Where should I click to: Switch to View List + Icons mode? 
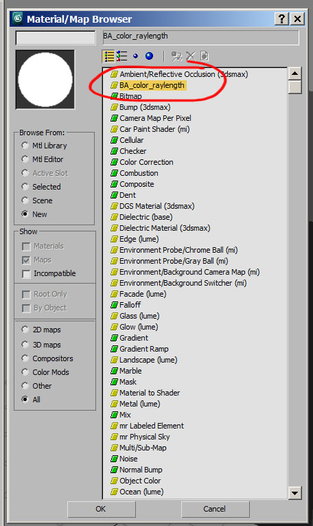pyautogui.click(x=121, y=56)
